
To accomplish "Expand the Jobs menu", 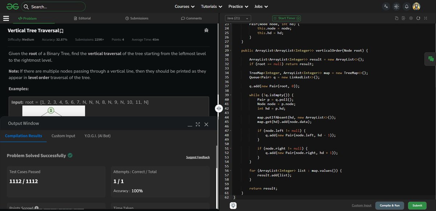I will (x=261, y=7).
